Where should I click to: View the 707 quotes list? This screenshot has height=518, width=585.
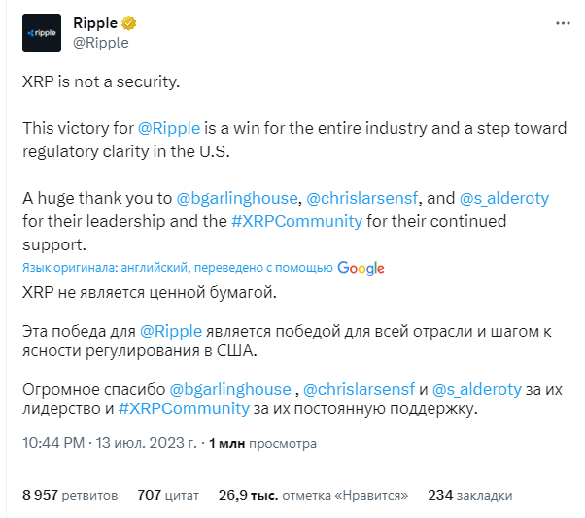[167, 495]
